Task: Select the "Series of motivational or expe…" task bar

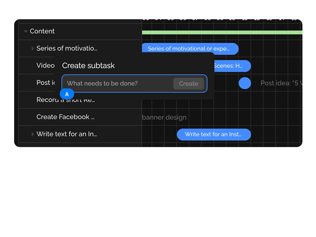Action: coord(190,49)
